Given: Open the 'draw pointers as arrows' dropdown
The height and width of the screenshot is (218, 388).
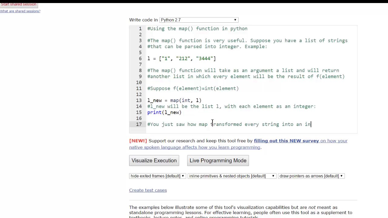Looking at the screenshot, I should click(x=311, y=176).
